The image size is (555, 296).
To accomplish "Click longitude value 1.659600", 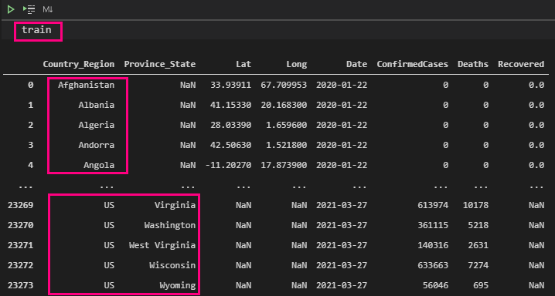I will tap(287, 125).
